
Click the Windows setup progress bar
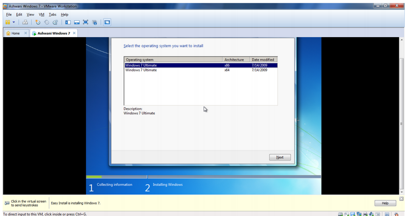203,177
